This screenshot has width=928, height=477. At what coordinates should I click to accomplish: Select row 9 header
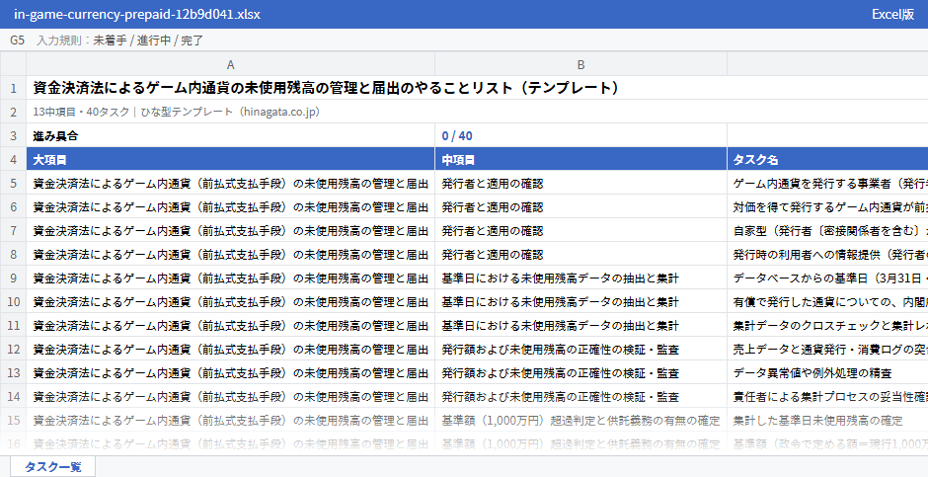(x=13, y=278)
